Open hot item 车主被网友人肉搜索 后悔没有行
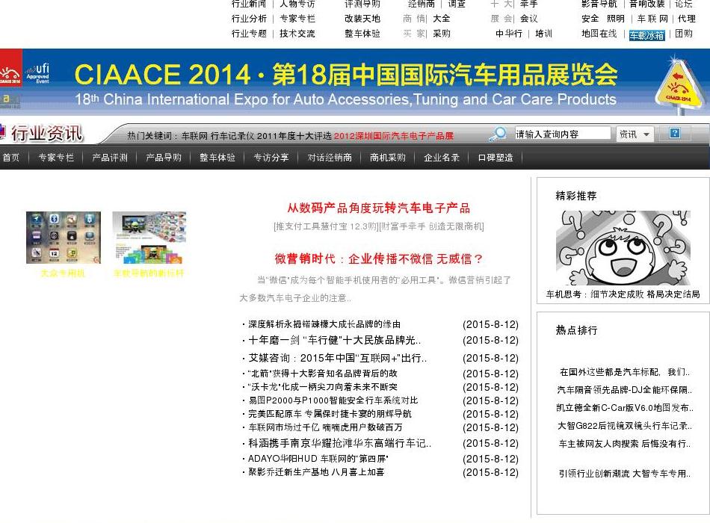The height and width of the screenshot is (523, 710). coord(625,444)
